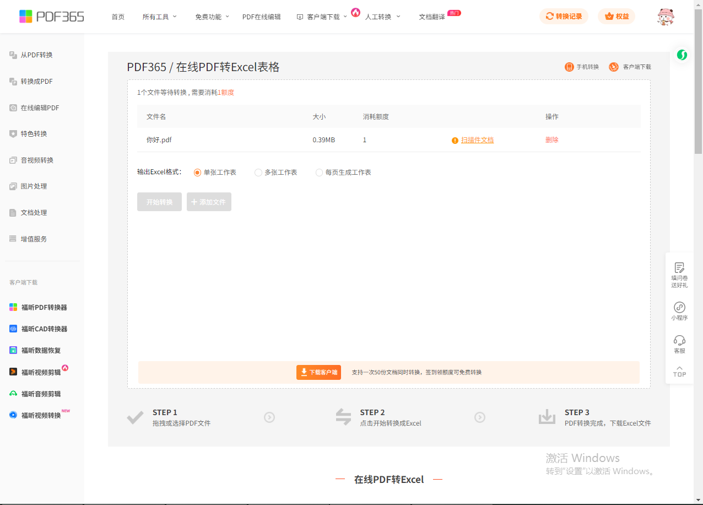Open 文档翻译 from the top menu
Screen dimensions: 703x505
point(432,17)
